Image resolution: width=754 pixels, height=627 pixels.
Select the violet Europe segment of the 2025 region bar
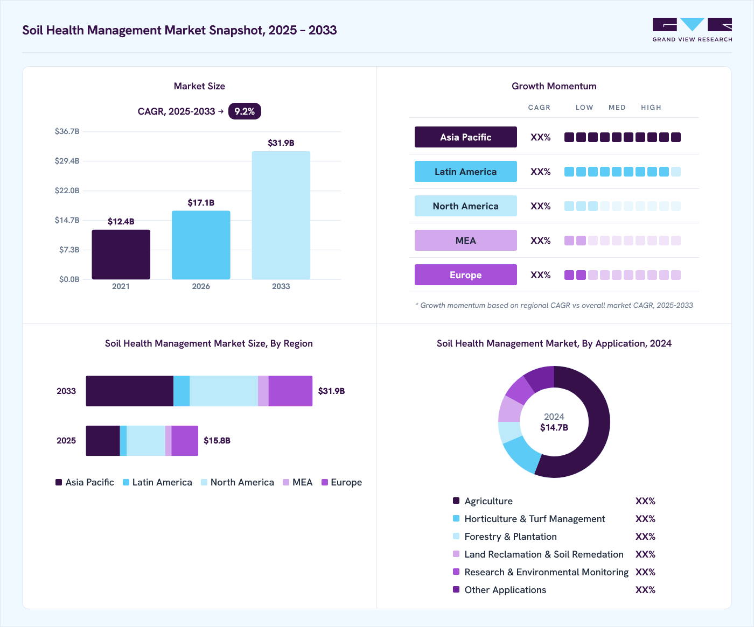(185, 441)
